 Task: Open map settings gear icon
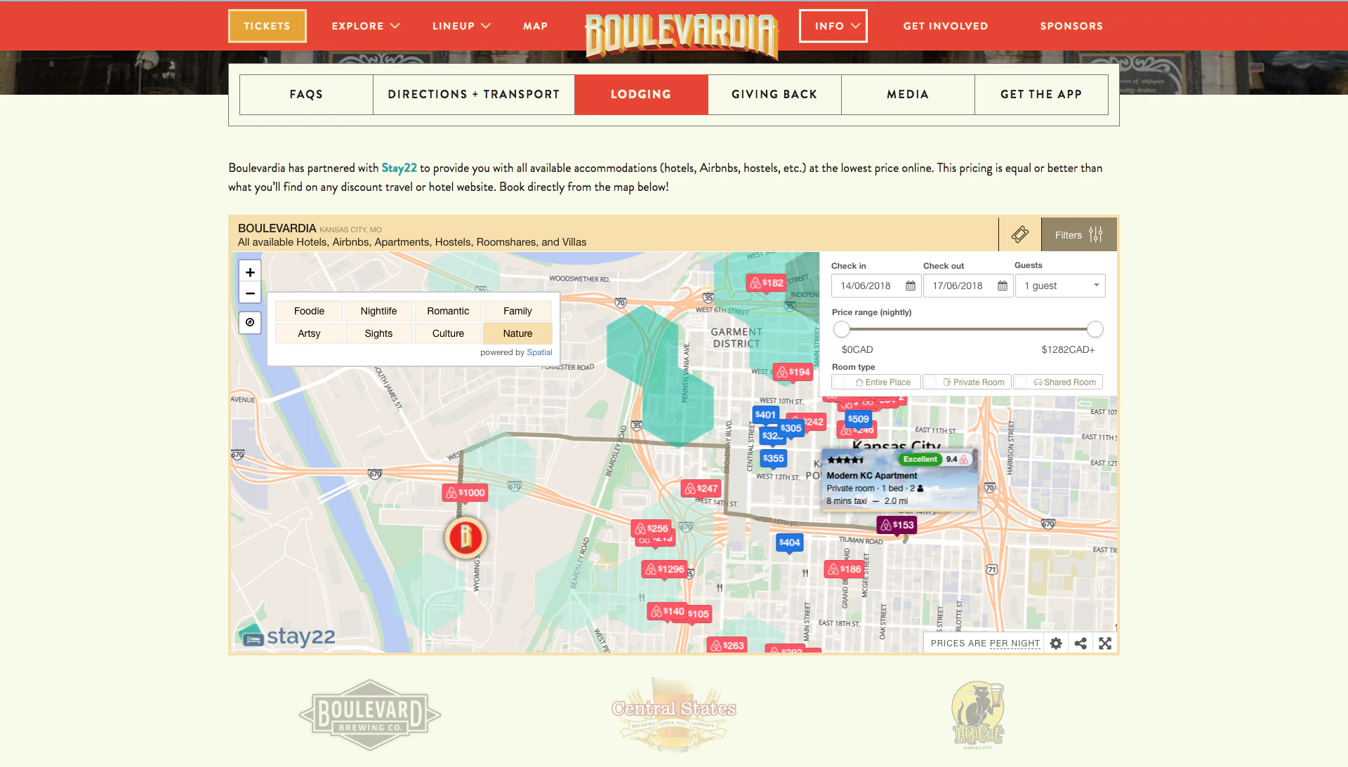pos(1056,643)
